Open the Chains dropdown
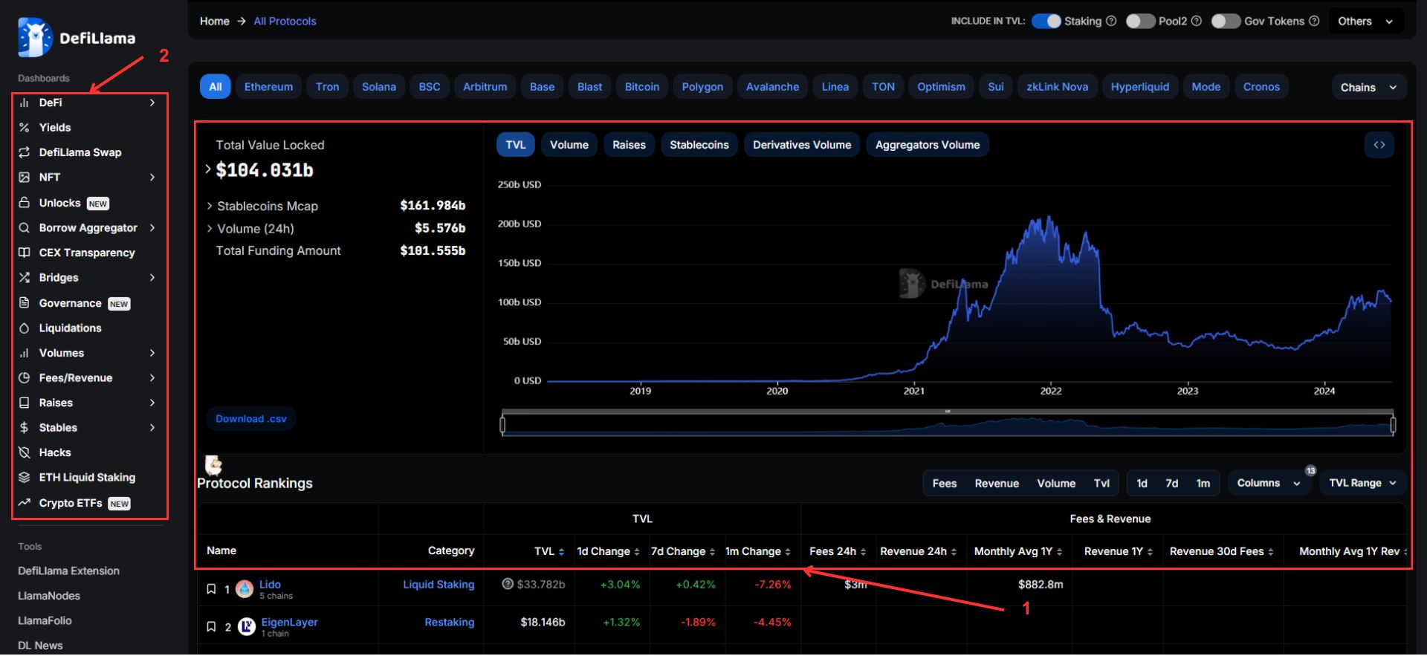 1368,88
